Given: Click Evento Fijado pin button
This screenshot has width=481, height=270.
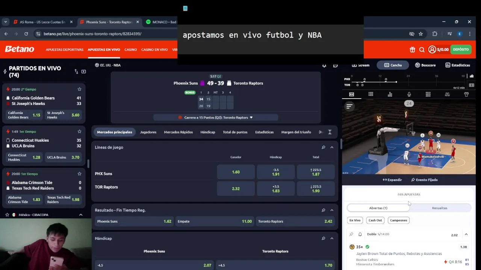Looking at the screenshot, I should (424, 180).
